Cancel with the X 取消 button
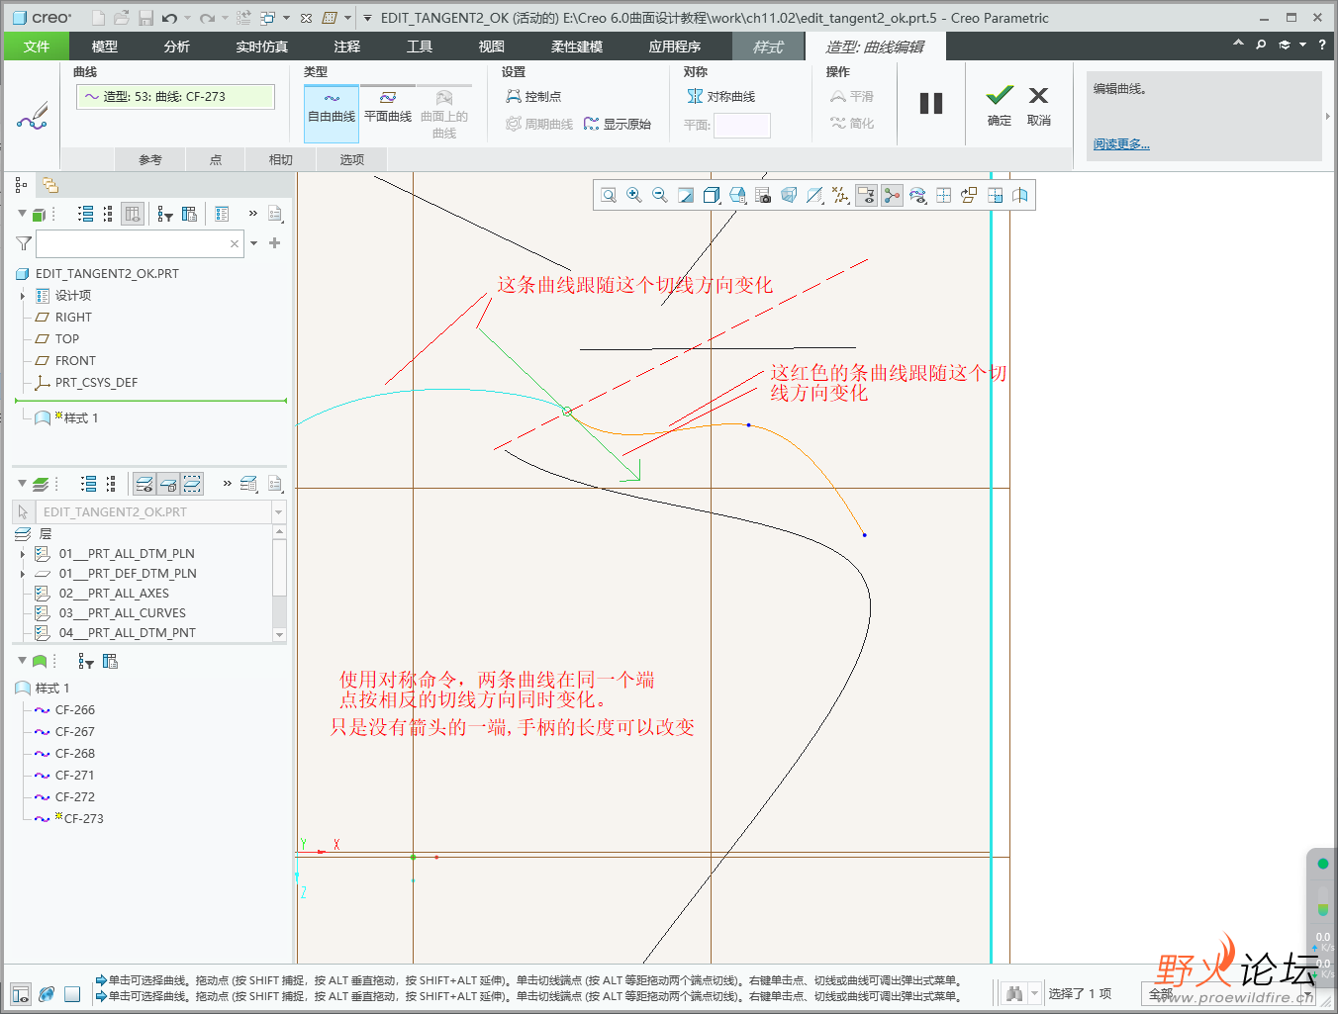 click(1038, 106)
